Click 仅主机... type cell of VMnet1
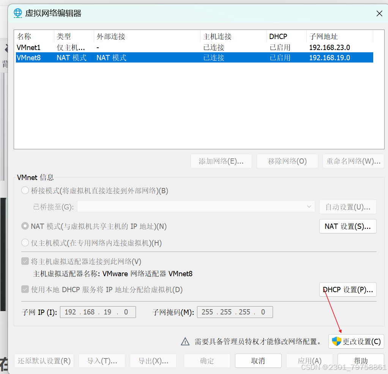The width and height of the screenshot is (388, 374). pos(71,47)
